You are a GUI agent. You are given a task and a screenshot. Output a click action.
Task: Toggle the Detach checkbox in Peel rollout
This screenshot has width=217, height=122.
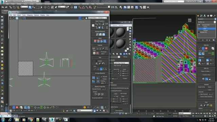pos(96,61)
